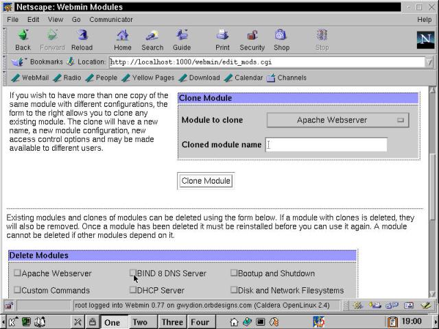Check the Apache Webserver delete checkbox
This screenshot has height=329, width=439.
click(17, 273)
